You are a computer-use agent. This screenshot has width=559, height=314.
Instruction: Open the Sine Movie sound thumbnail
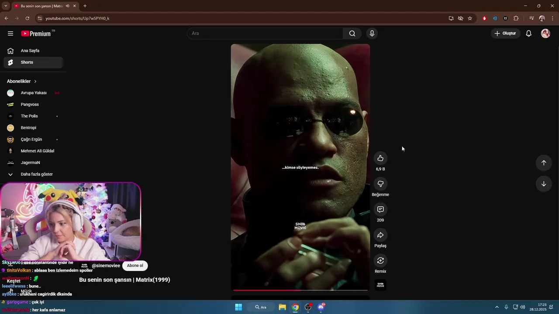coord(380,285)
